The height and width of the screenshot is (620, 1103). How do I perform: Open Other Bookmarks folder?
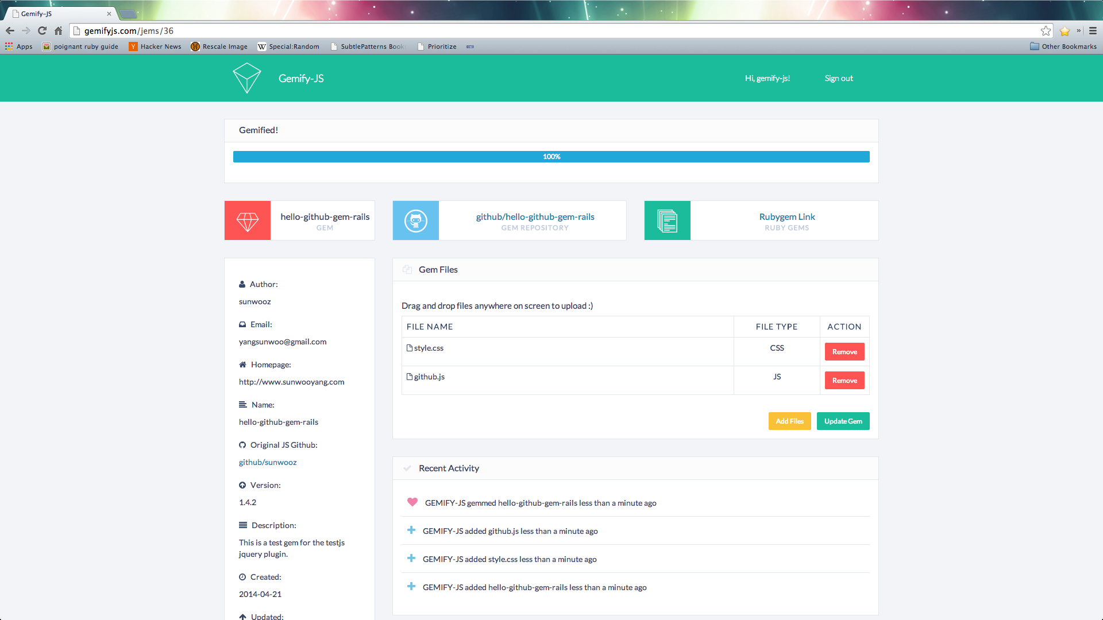click(1063, 46)
